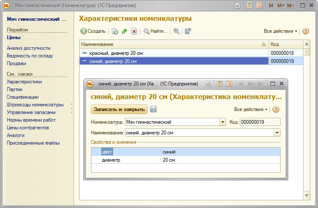Screen dimensions: 318x208
Task: Click the help question mark in the list toolbar
Action: pyautogui.click(x=305, y=31)
